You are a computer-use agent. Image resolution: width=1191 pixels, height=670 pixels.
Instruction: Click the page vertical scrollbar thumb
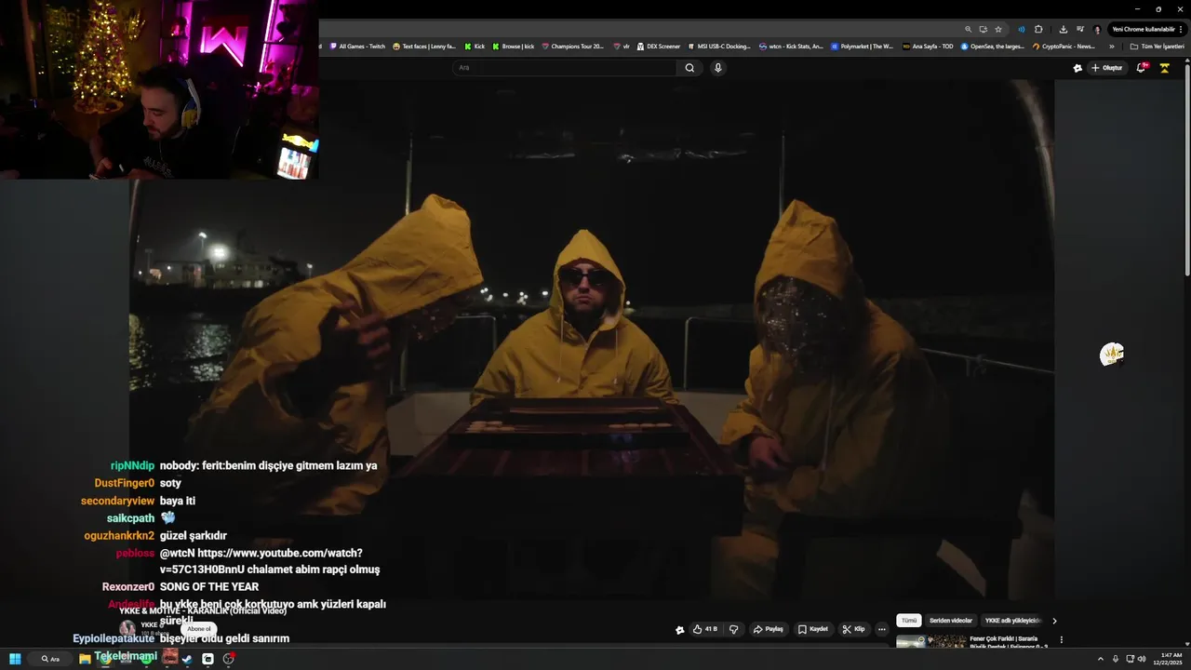pos(1187,169)
